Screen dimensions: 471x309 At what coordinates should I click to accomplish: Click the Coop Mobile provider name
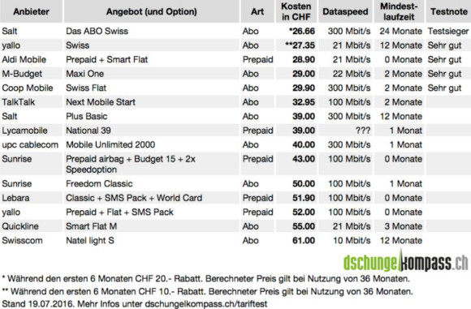click(28, 88)
